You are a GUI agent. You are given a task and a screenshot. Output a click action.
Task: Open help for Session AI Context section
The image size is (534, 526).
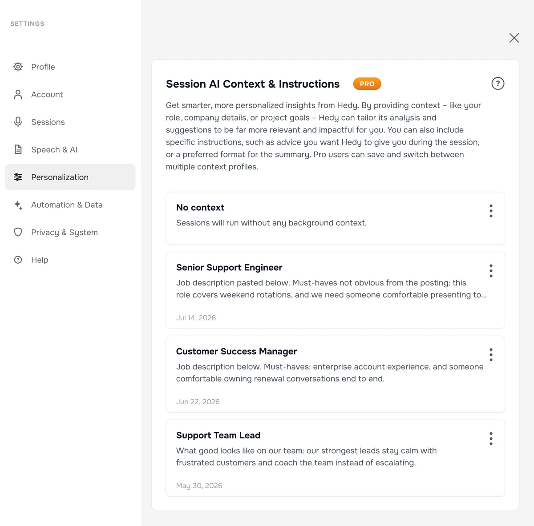498,84
